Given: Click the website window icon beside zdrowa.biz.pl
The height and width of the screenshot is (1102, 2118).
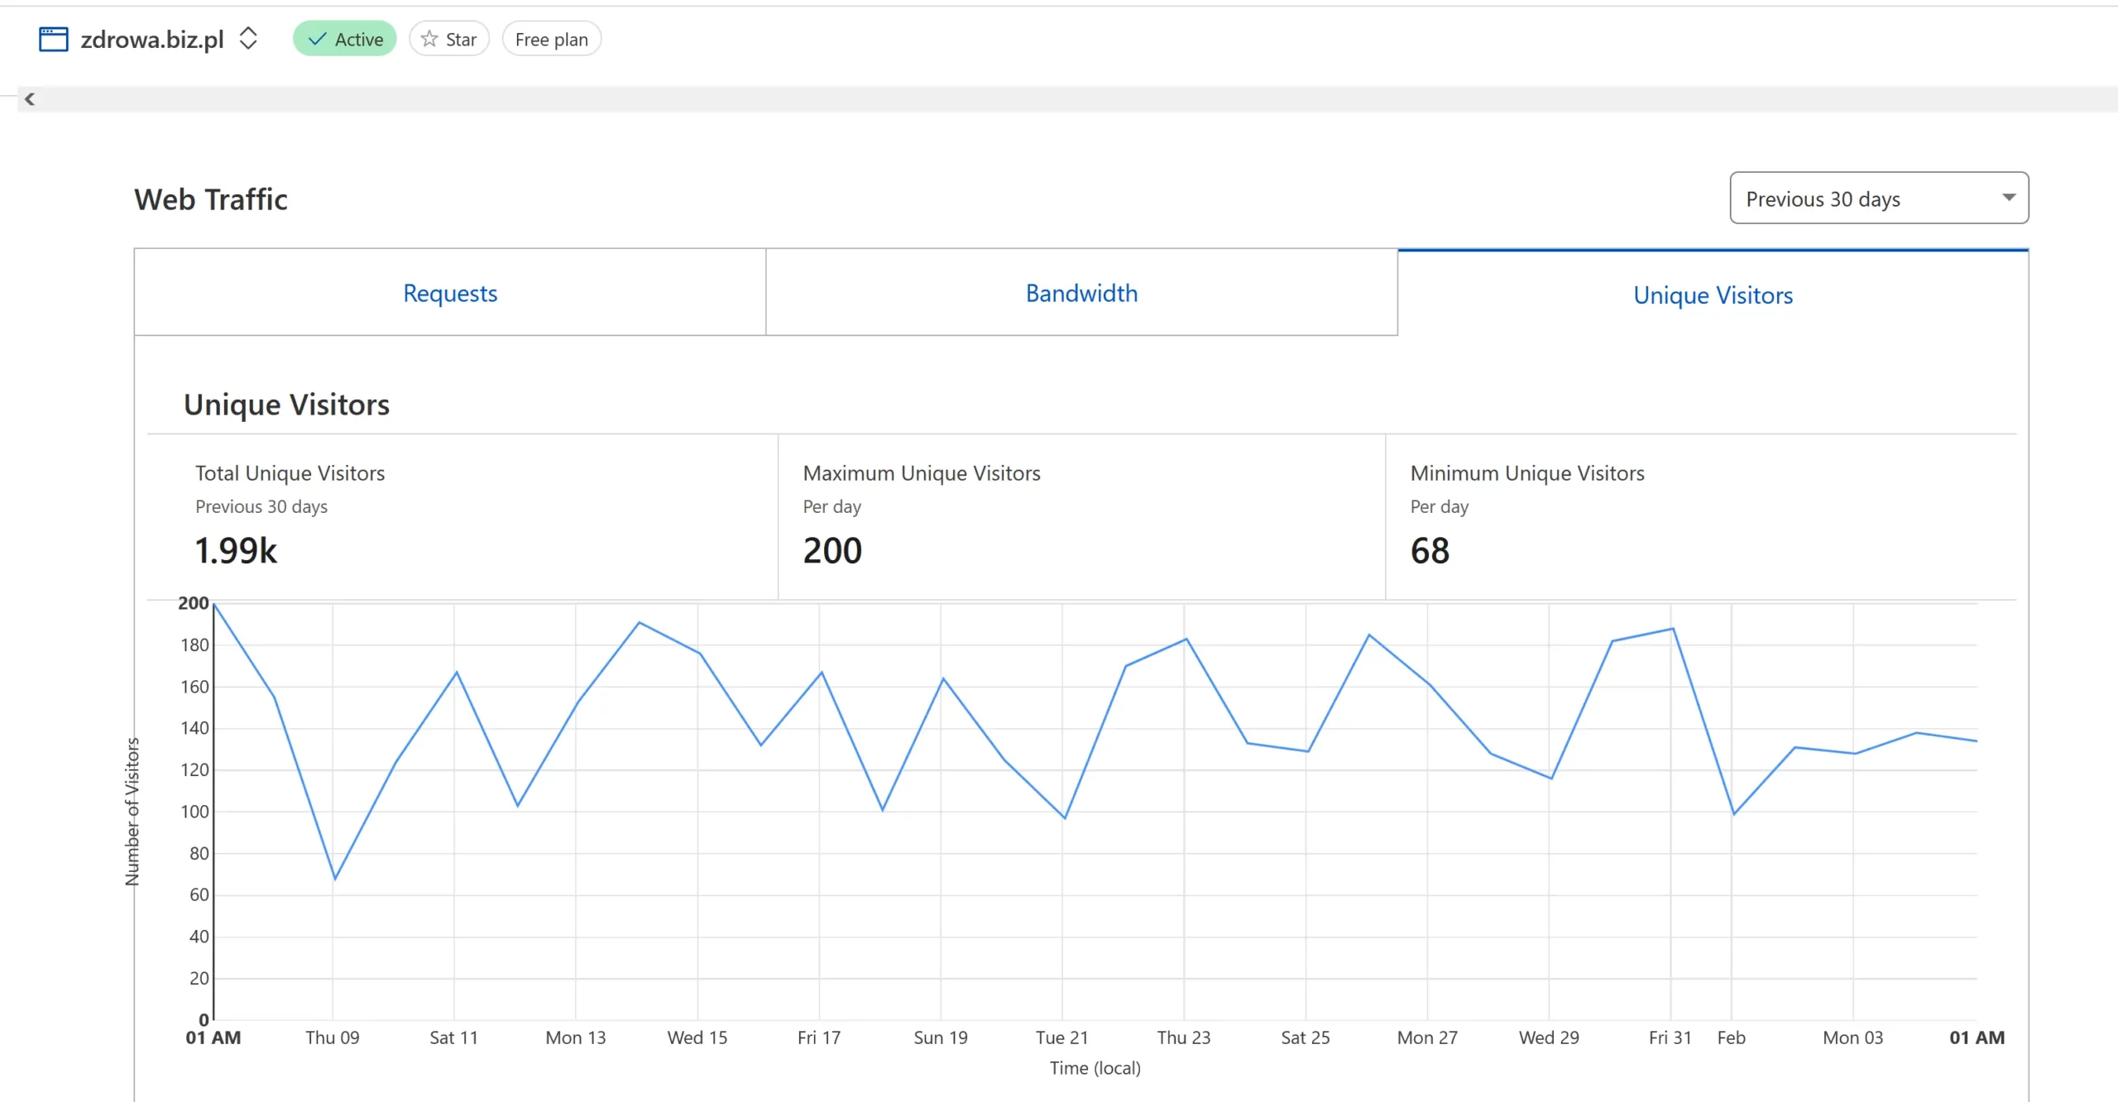Looking at the screenshot, I should 54,39.
